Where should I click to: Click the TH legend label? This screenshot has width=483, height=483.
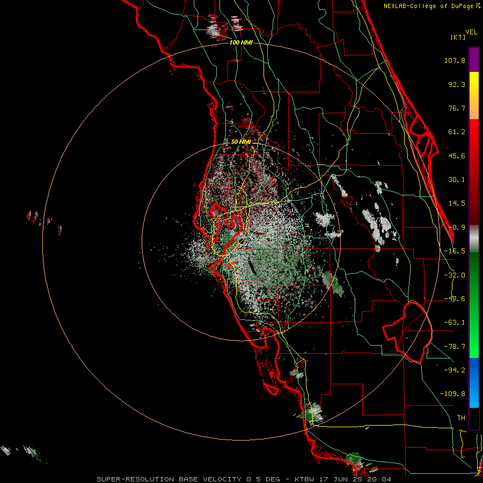pyautogui.click(x=461, y=418)
